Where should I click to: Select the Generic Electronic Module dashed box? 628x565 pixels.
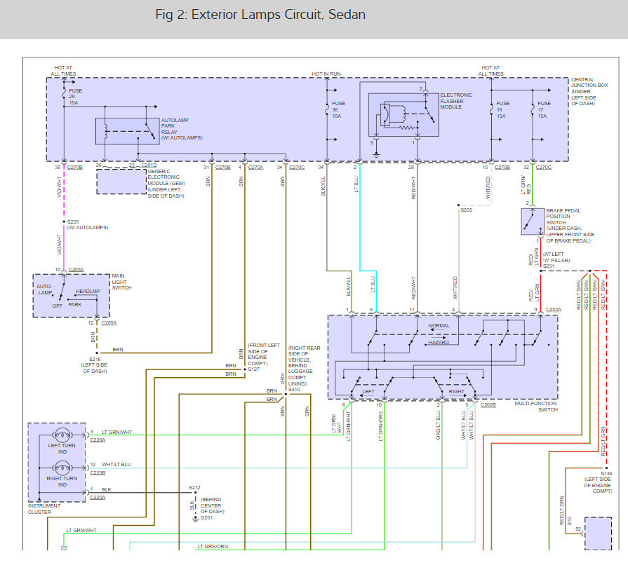pyautogui.click(x=122, y=182)
